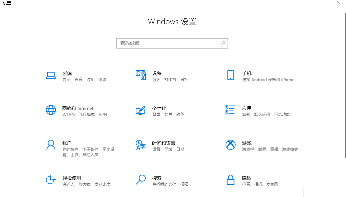Click the vertical scrollbar thumb
Screen dimensions: 346x197
[x=345, y=85]
